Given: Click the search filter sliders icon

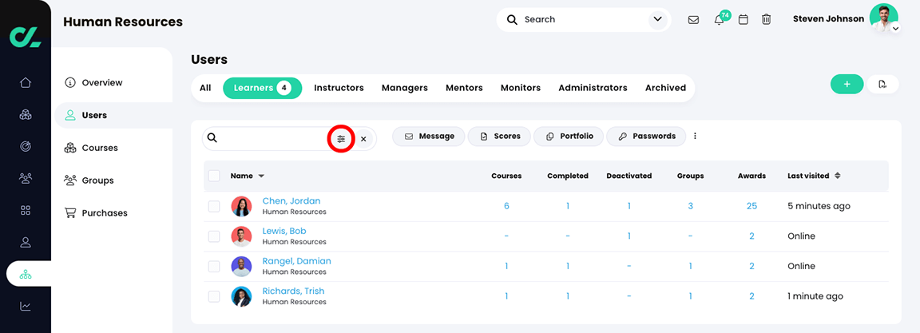Looking at the screenshot, I should click(342, 139).
